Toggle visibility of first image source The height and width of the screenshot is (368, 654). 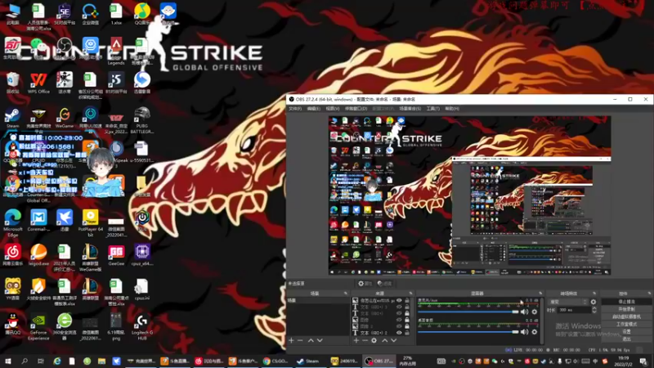[x=399, y=300]
